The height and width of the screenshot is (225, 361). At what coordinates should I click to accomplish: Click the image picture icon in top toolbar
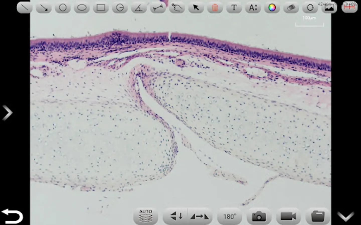coord(329,7)
